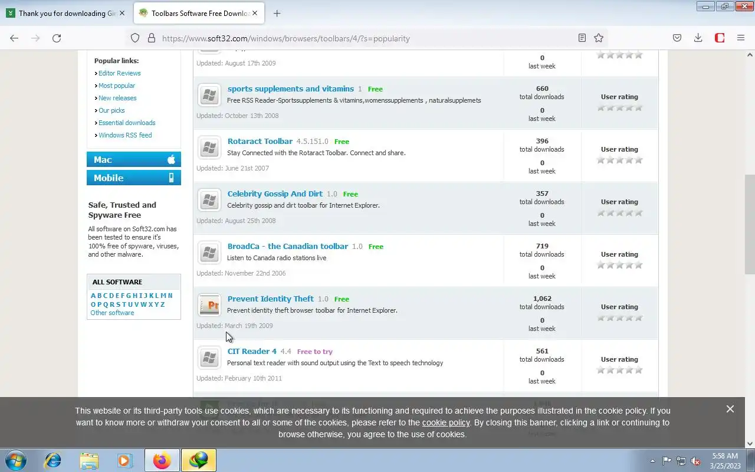Rate Prevent Identity Theft with the stars
This screenshot has width=755, height=472.
(x=619, y=318)
